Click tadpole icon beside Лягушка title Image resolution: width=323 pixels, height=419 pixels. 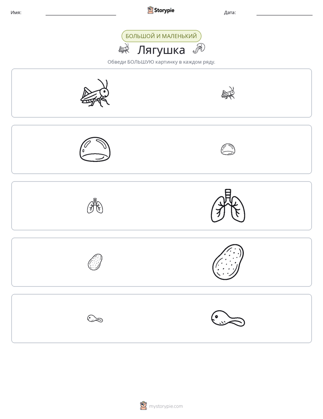pos(199,49)
